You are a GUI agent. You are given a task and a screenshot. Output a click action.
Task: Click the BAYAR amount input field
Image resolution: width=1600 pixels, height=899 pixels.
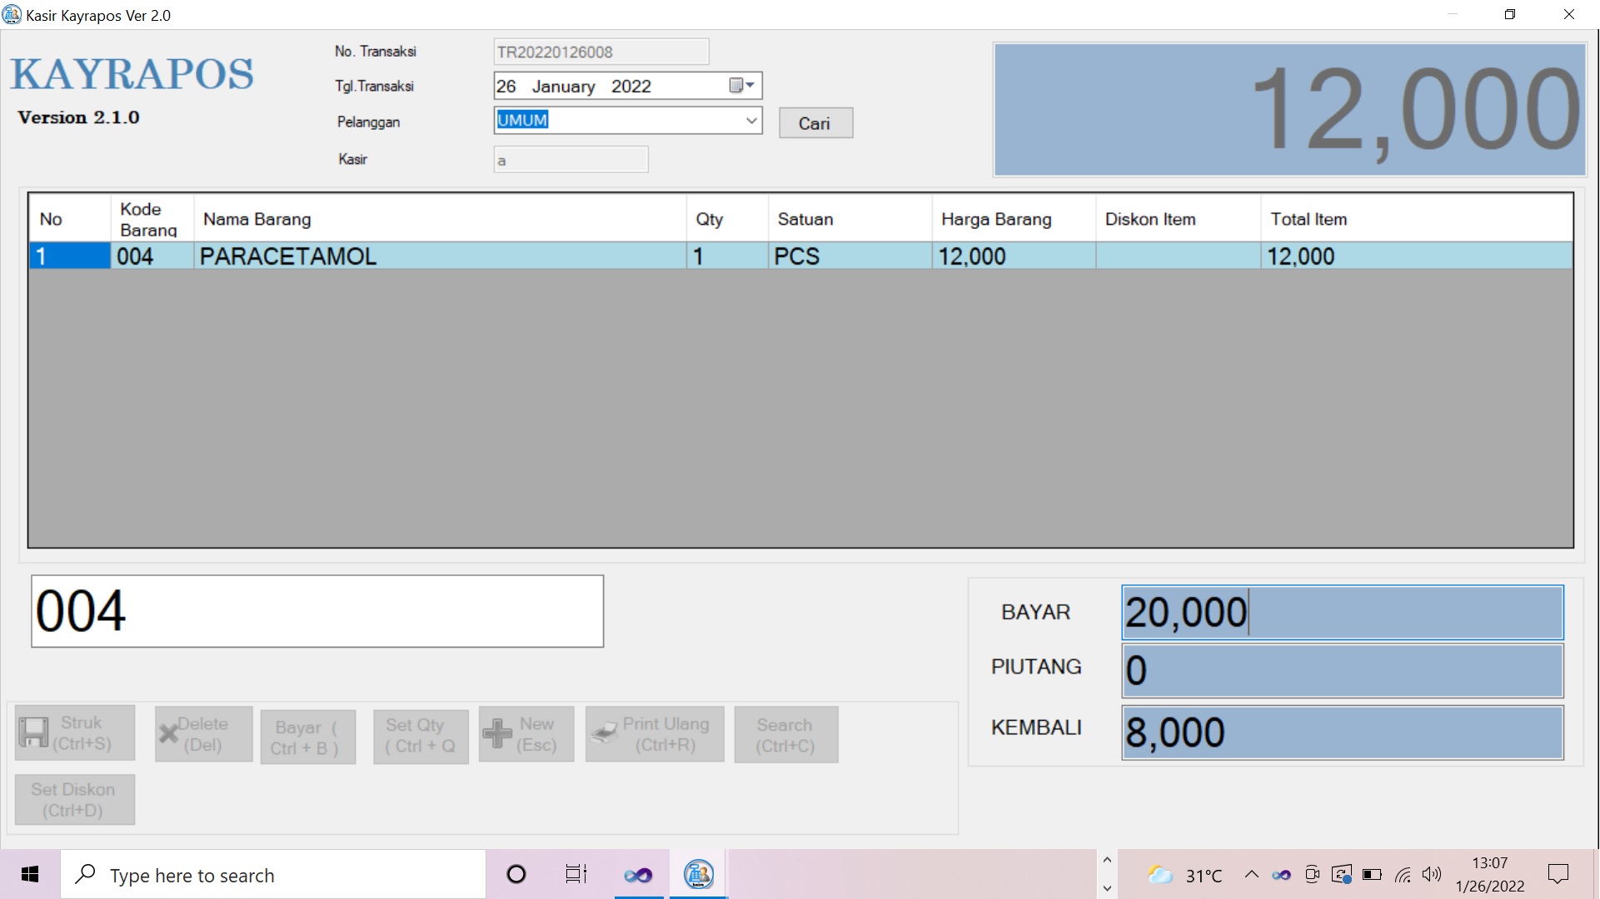1342,613
